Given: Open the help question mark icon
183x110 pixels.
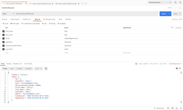Looking at the screenshot, I should click(x=181, y=108).
